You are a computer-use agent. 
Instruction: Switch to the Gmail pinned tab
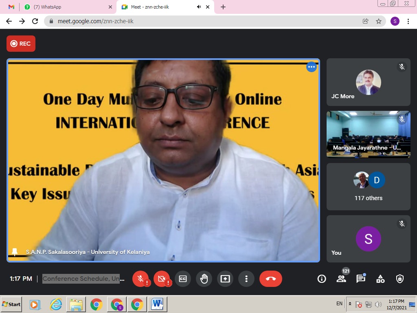(x=11, y=7)
